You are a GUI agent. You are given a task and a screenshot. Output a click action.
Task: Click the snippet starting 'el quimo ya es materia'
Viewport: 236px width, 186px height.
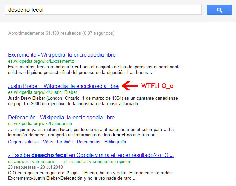[91, 132]
